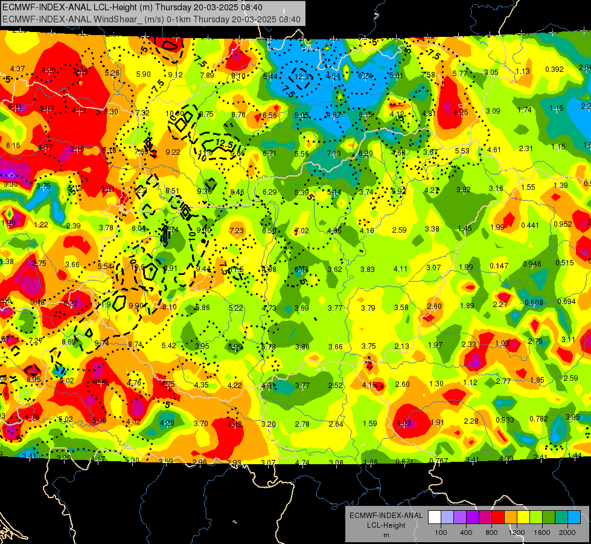The width and height of the screenshot is (591, 544).
Task: Click the grid value 0.782
Action: pyautogui.click(x=538, y=418)
